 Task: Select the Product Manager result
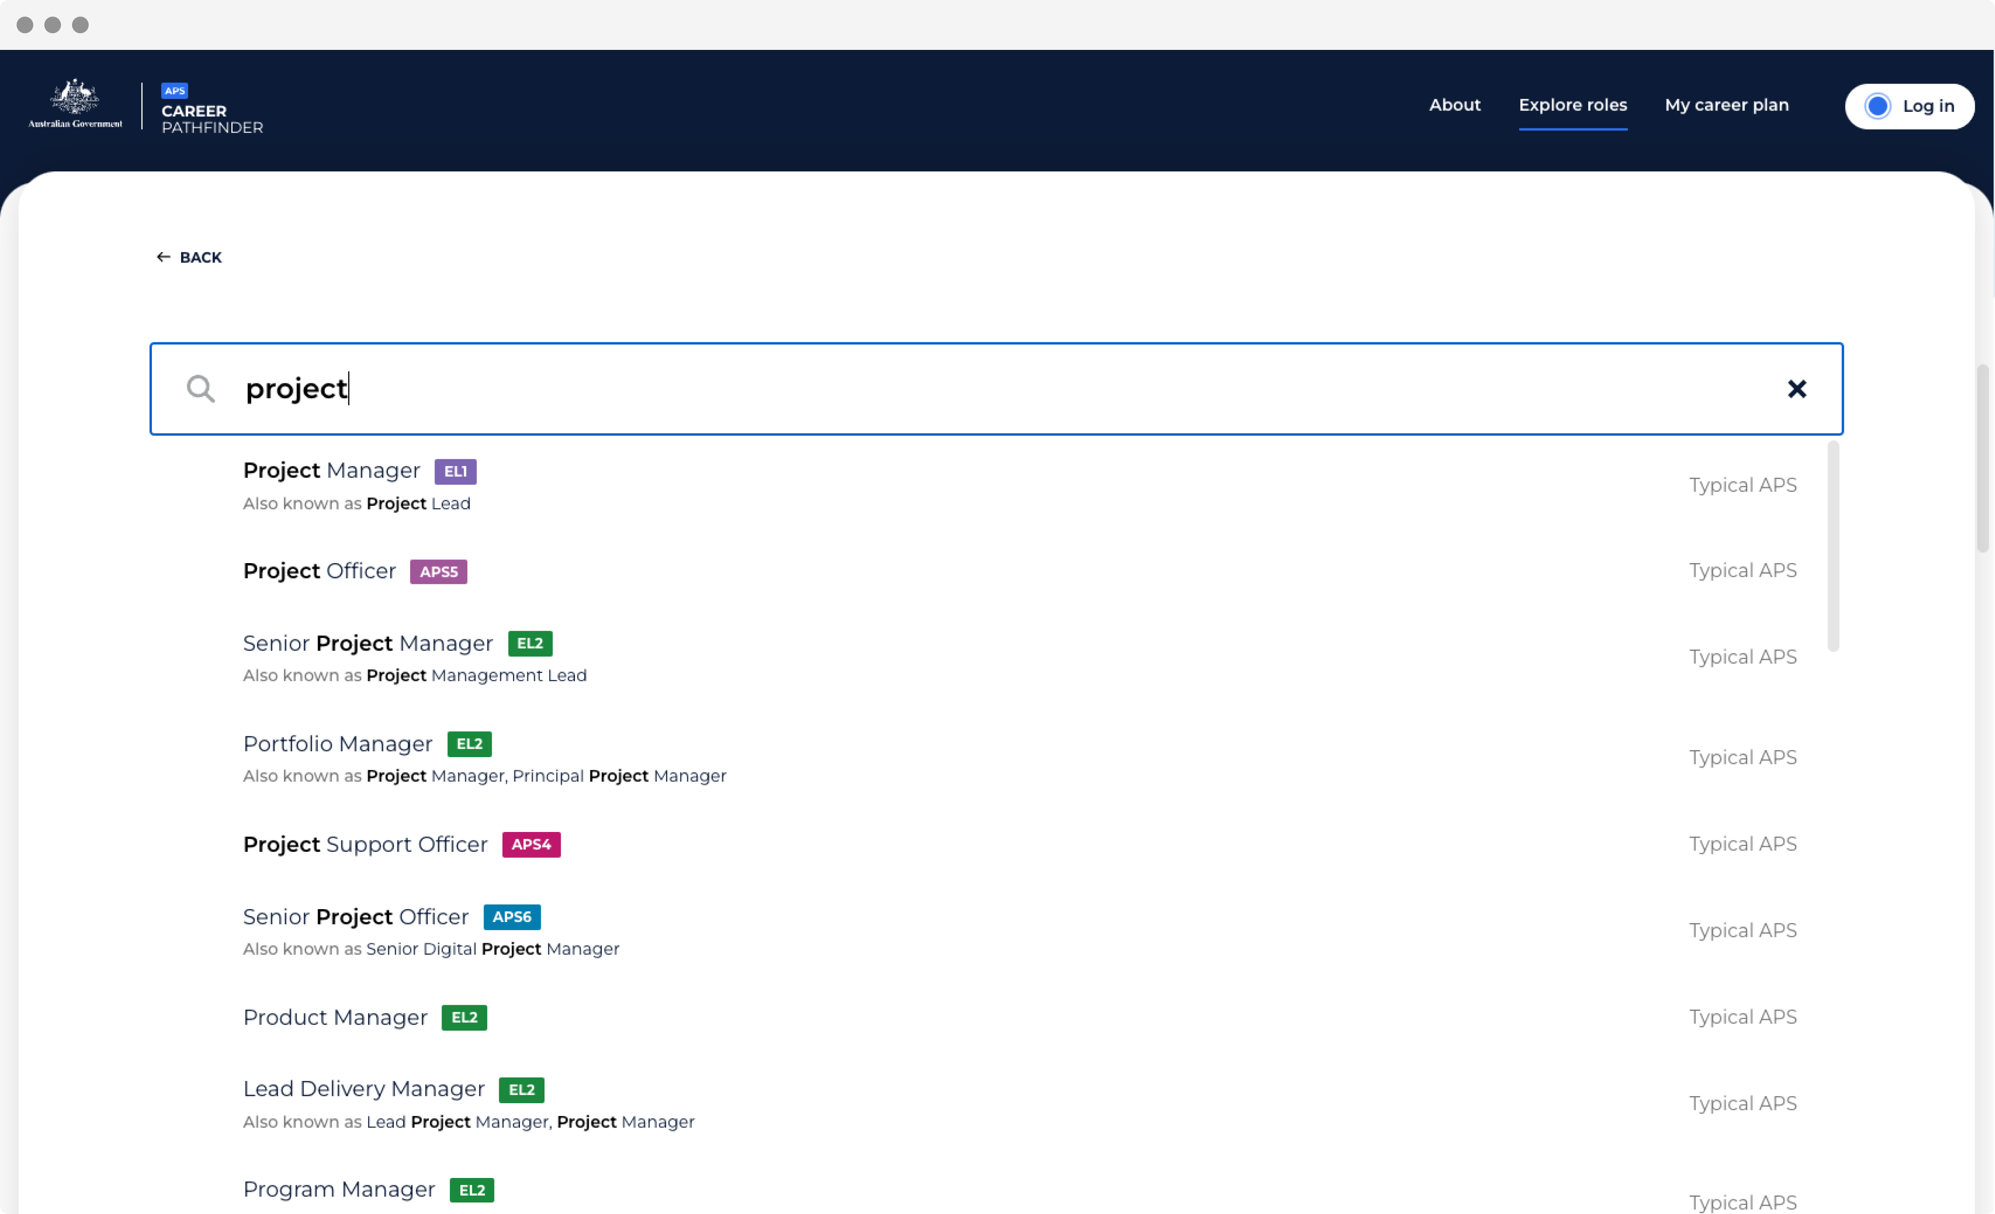click(335, 1017)
